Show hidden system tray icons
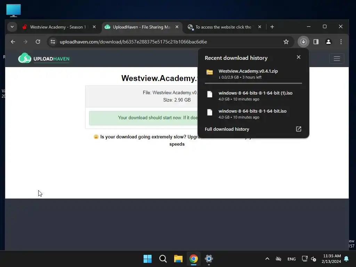This screenshot has height=267, width=356. coord(267,259)
